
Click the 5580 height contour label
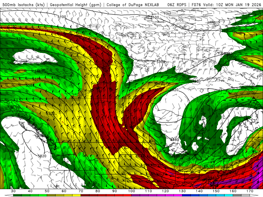[30, 85]
